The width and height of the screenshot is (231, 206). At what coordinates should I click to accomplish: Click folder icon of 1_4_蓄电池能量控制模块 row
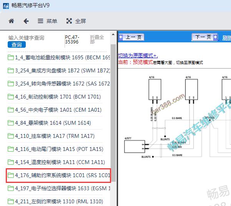coord(11,57)
